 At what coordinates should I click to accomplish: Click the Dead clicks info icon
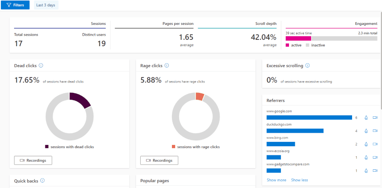(x=41, y=66)
